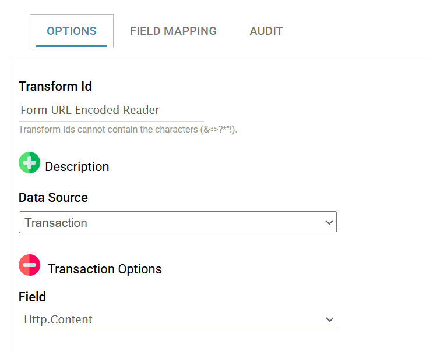
Task: Open the Data Source dropdown
Action: point(177,222)
